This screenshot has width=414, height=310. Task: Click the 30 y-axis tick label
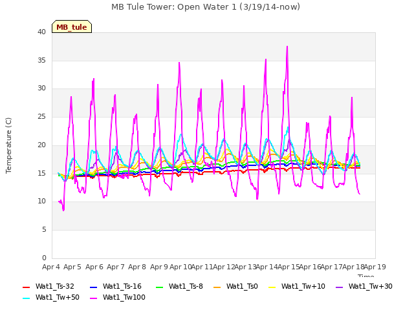(x=41, y=88)
